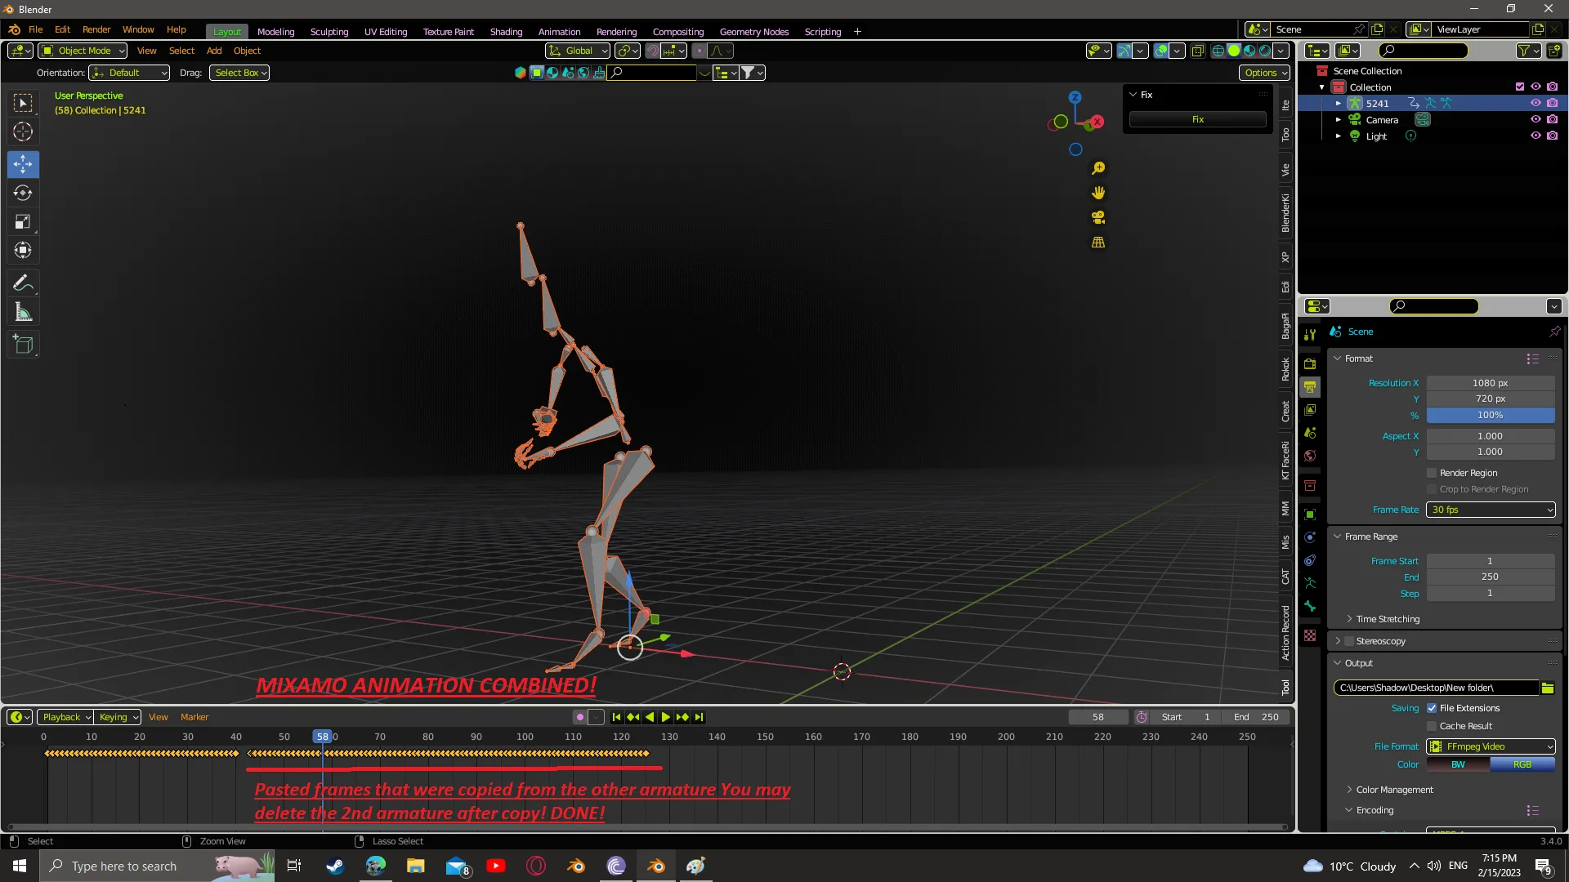Open File Format FFmpeg Video dropdown
Image resolution: width=1569 pixels, height=882 pixels.
pos(1491,746)
